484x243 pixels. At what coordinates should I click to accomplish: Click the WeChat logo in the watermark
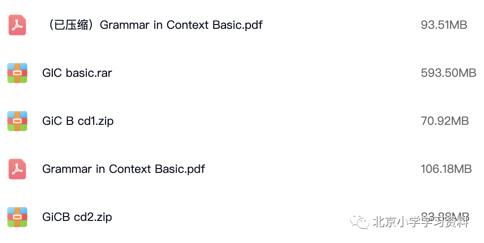360,221
